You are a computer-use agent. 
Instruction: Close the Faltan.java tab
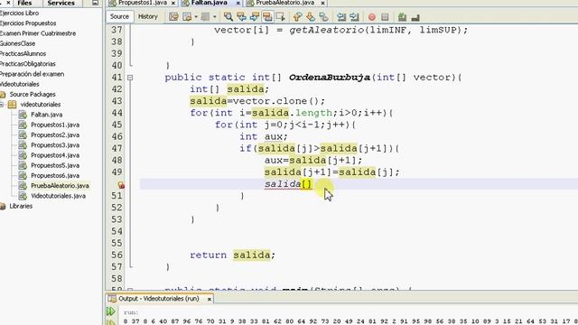tap(238, 3)
